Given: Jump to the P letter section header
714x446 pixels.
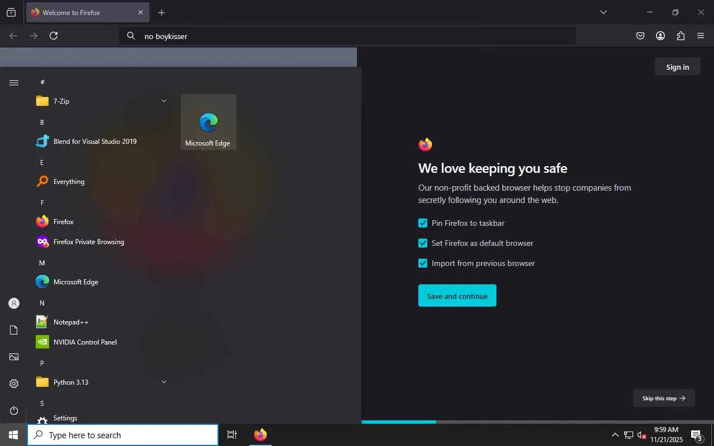Looking at the screenshot, I should point(42,363).
